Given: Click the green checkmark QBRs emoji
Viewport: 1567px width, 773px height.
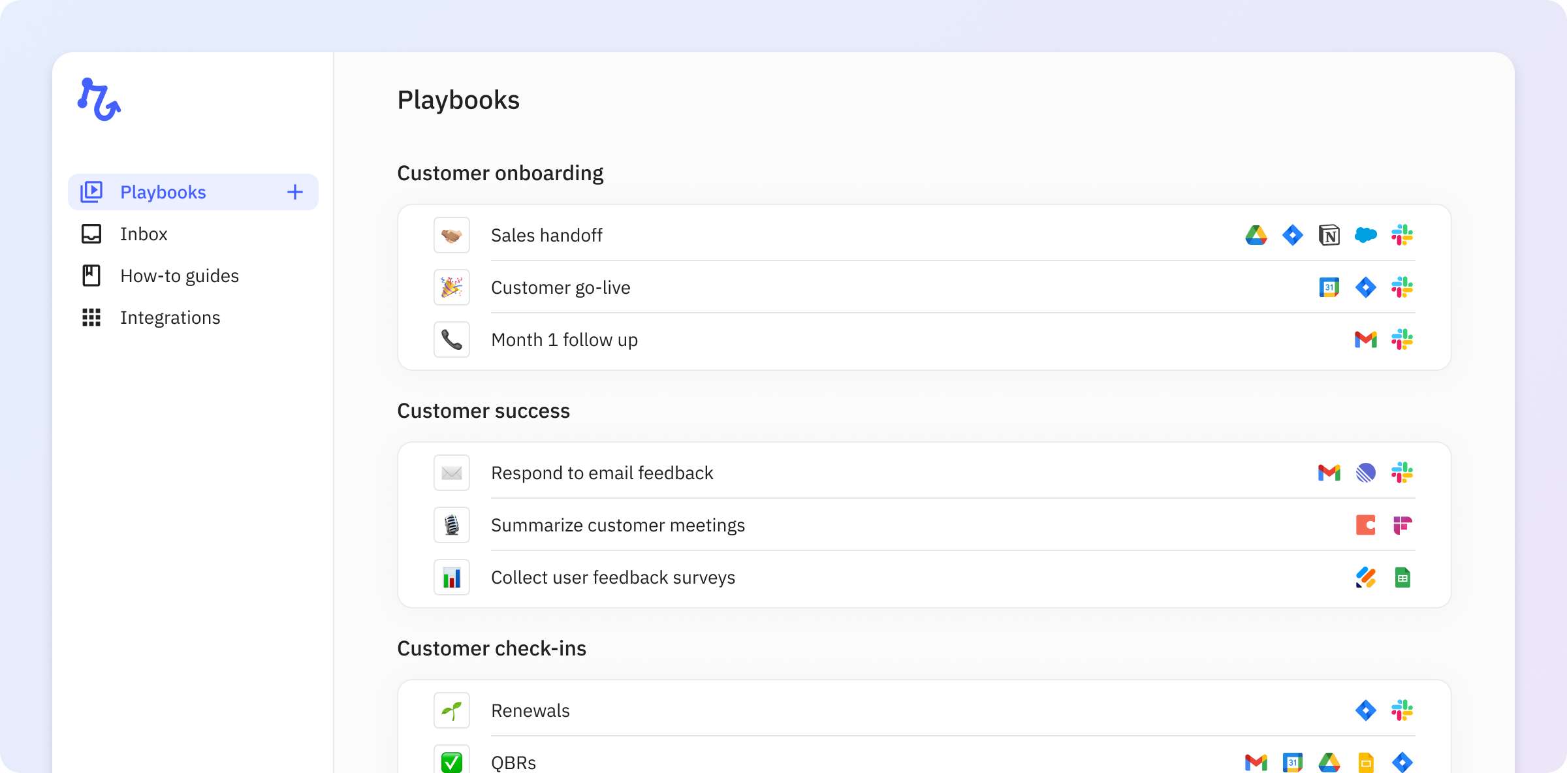Looking at the screenshot, I should pyautogui.click(x=452, y=761).
